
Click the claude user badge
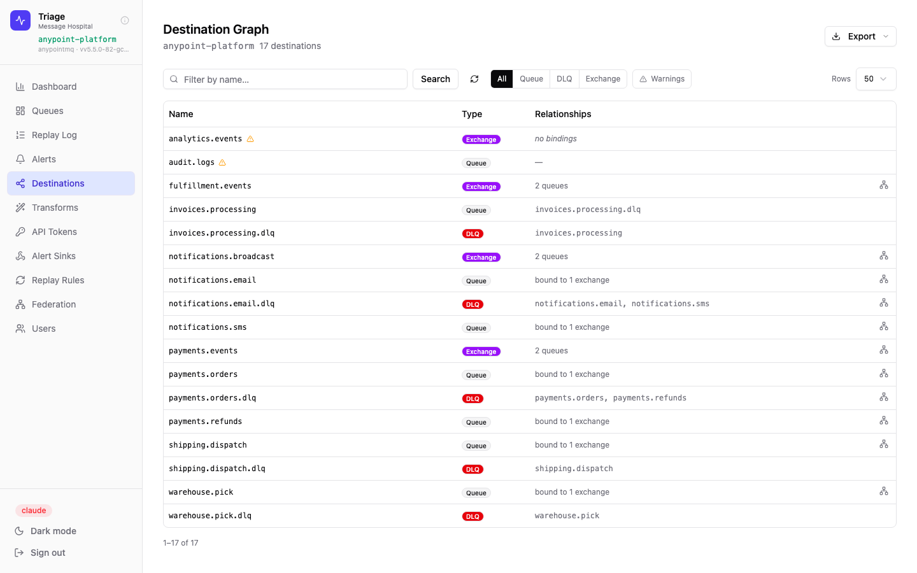[34, 511]
